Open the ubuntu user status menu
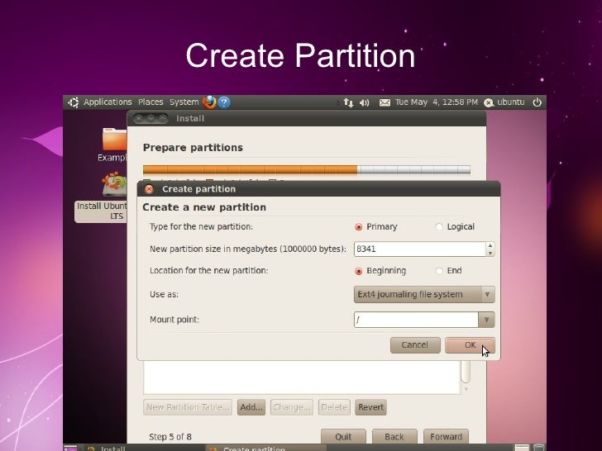Image resolution: width=602 pixels, height=451 pixels. point(504,102)
